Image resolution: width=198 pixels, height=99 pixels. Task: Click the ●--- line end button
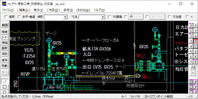tap(136, 17)
